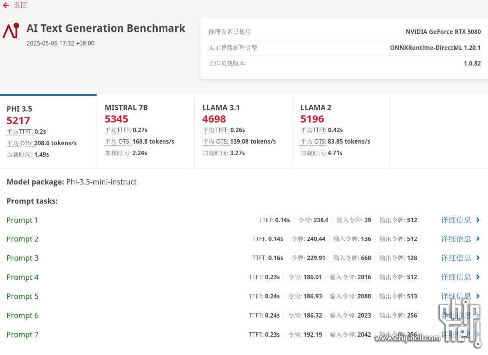Click the 平均TTFT label under PHI 3.5
The height and width of the screenshot is (355, 488).
[19, 132]
